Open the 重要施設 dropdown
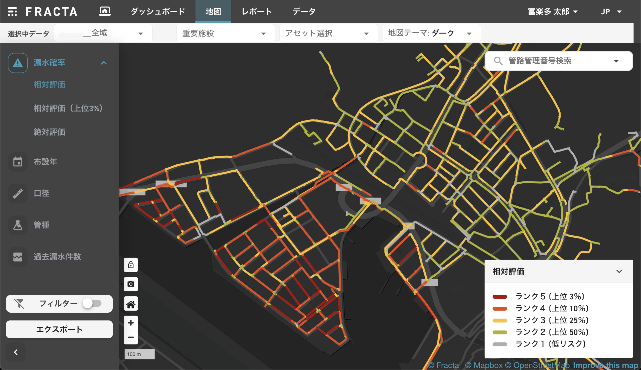The width and height of the screenshot is (641, 370). tap(225, 33)
